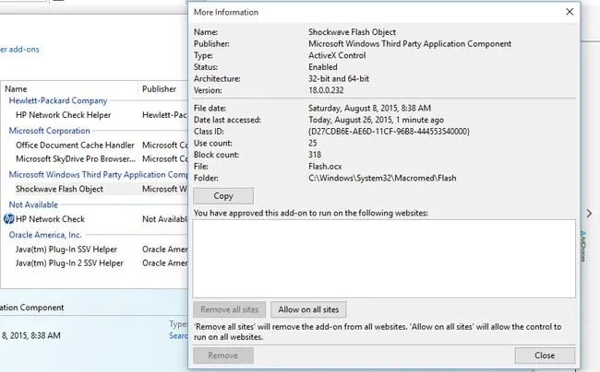Collapse the Hewlett-Packard Company group
The image size is (600, 372).
coord(57,100)
